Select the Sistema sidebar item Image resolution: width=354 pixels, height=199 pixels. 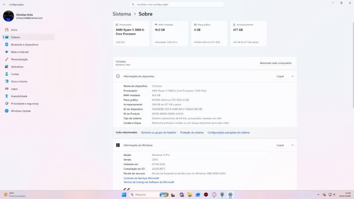click(29, 37)
